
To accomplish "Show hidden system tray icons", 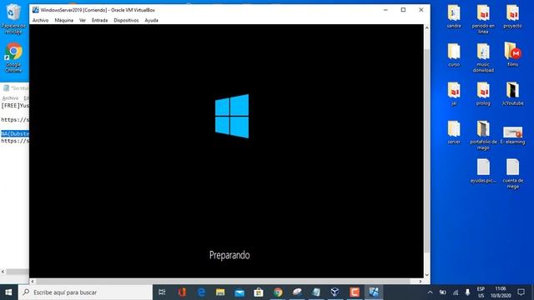I will [431, 292].
